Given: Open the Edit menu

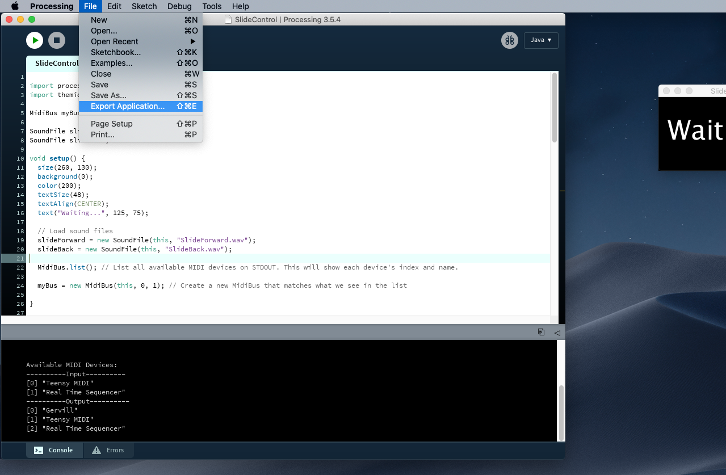Looking at the screenshot, I should pyautogui.click(x=114, y=6).
